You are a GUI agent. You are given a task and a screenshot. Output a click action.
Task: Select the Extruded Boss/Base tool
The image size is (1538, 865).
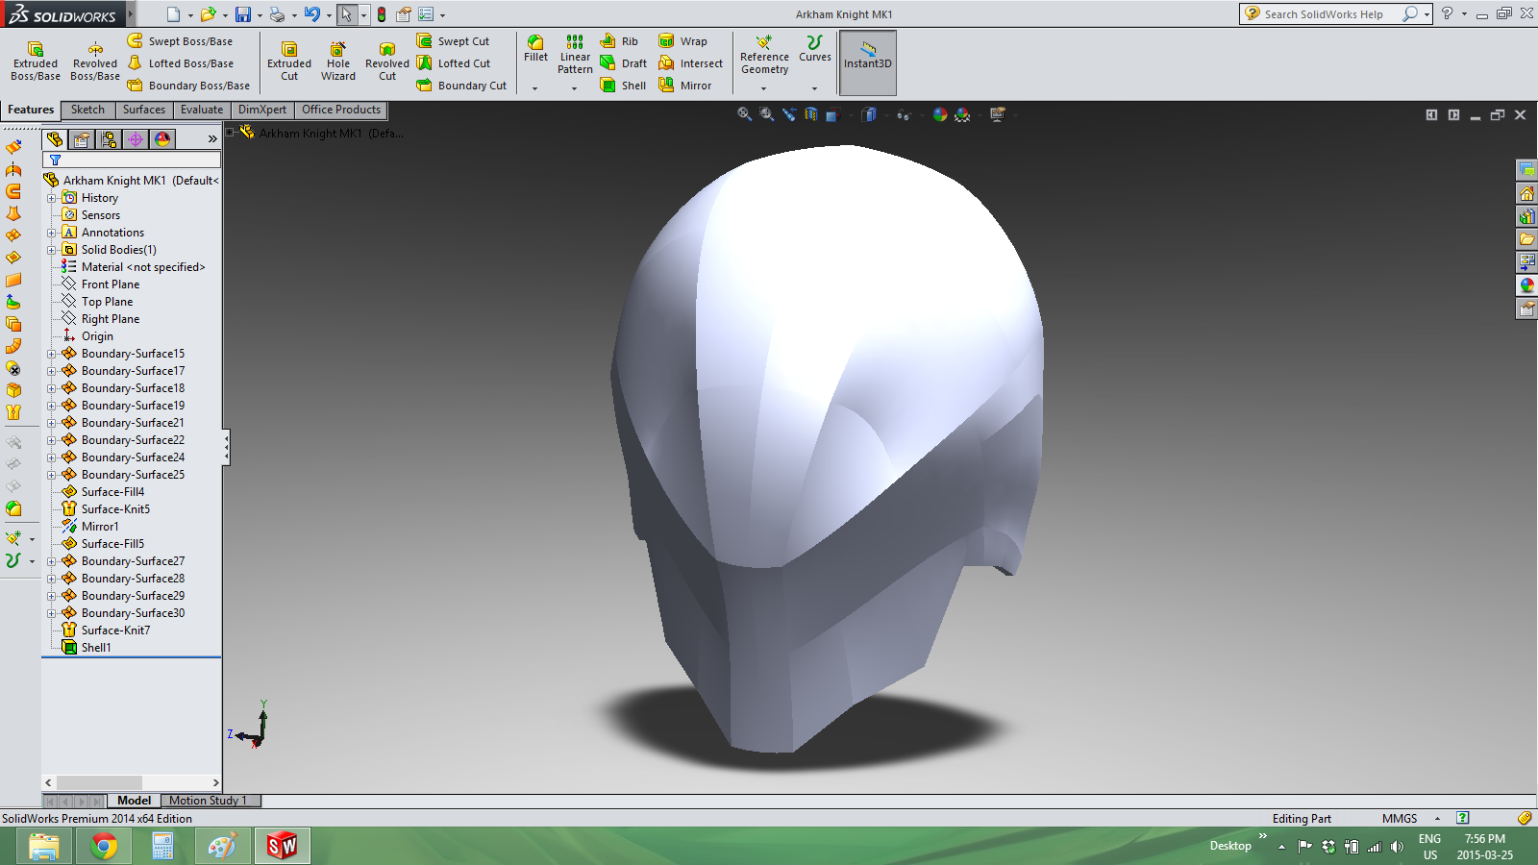pyautogui.click(x=36, y=61)
